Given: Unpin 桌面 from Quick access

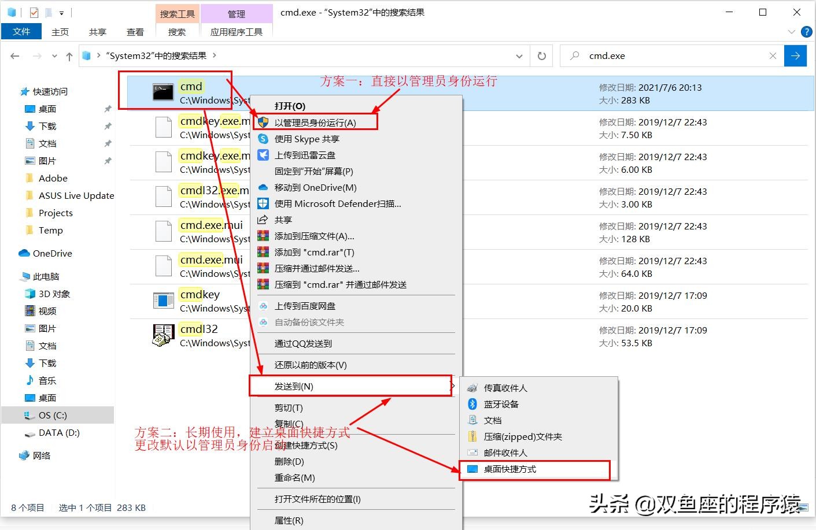Looking at the screenshot, I should click(108, 109).
